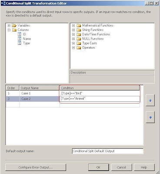Select the Type column label
Image resolution: width=160 pixels, height=174 pixels.
(27, 43)
